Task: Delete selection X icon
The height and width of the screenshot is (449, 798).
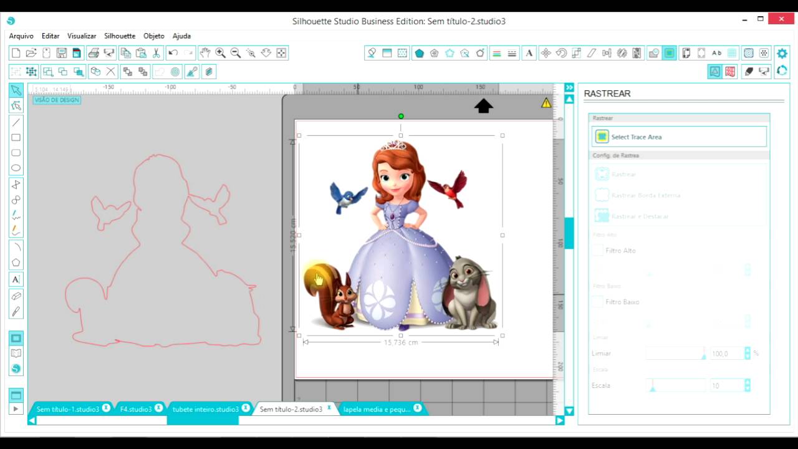Action: [x=110, y=72]
